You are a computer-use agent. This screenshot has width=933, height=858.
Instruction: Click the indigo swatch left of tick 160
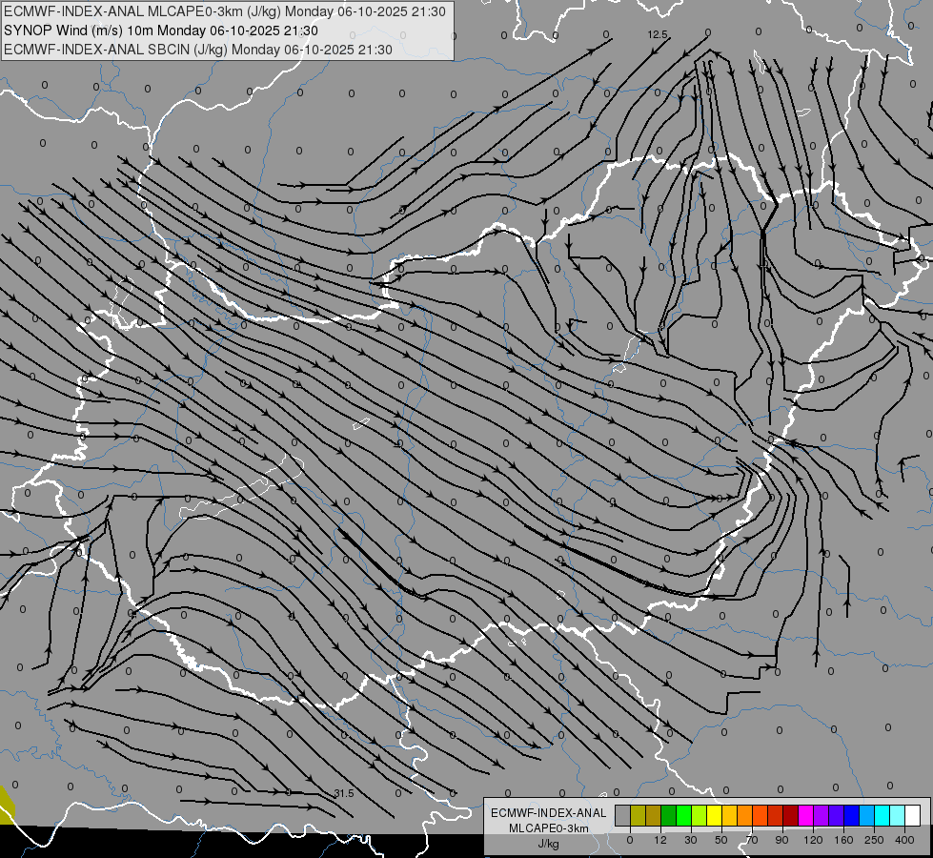tap(836, 815)
